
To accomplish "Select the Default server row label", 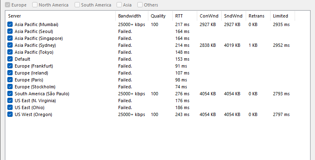I will (22, 59).
